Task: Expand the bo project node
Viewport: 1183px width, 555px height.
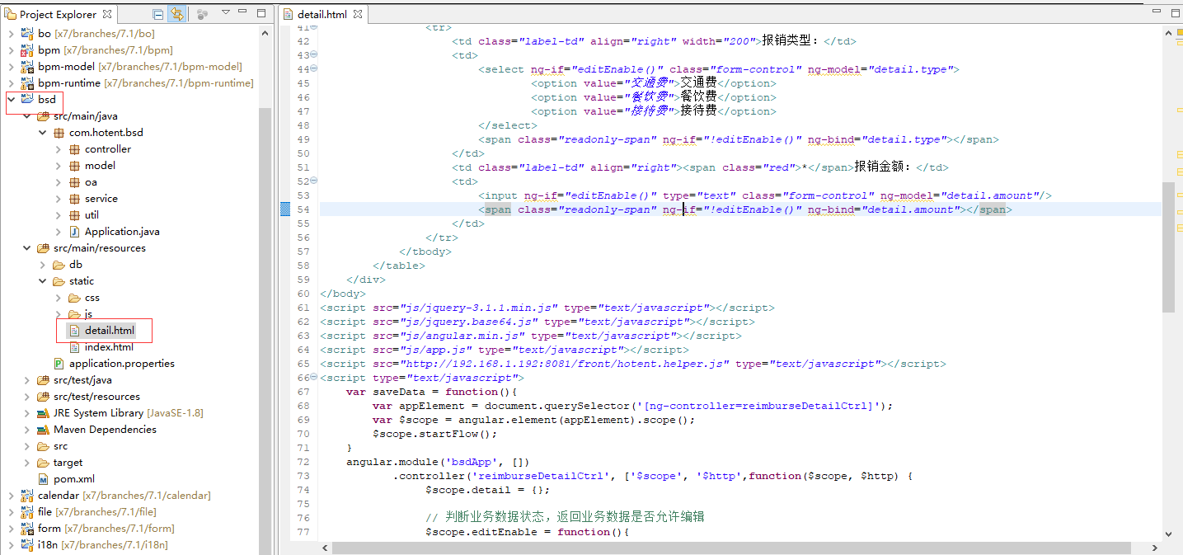Action: click(x=11, y=34)
